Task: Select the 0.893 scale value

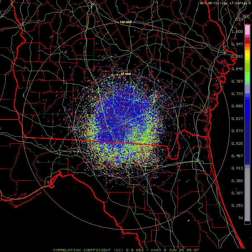Action: (x=237, y=56)
